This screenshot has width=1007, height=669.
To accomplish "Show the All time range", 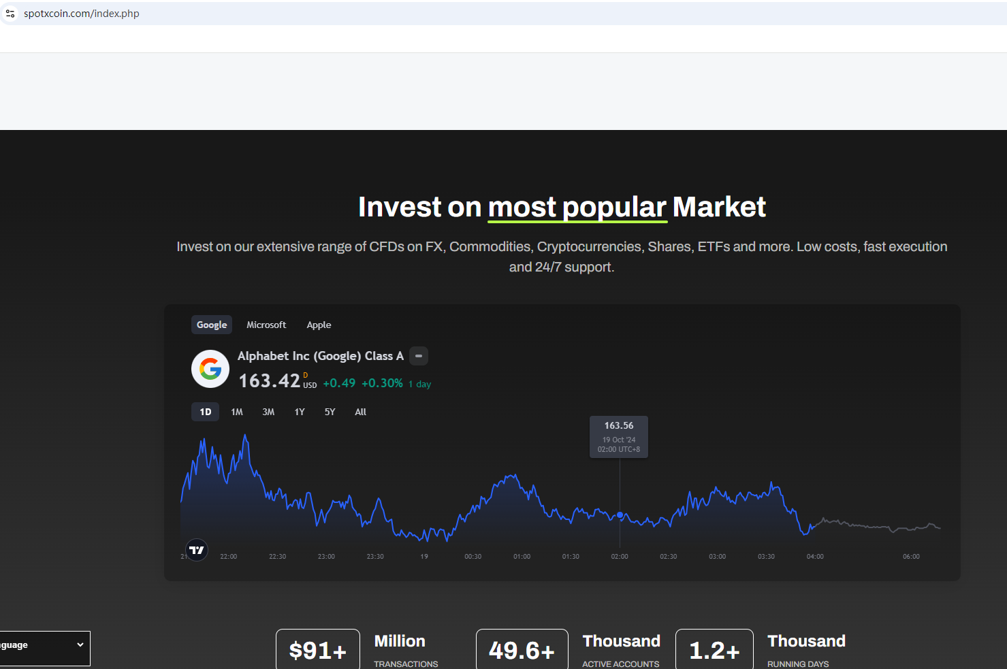I will (x=361, y=412).
